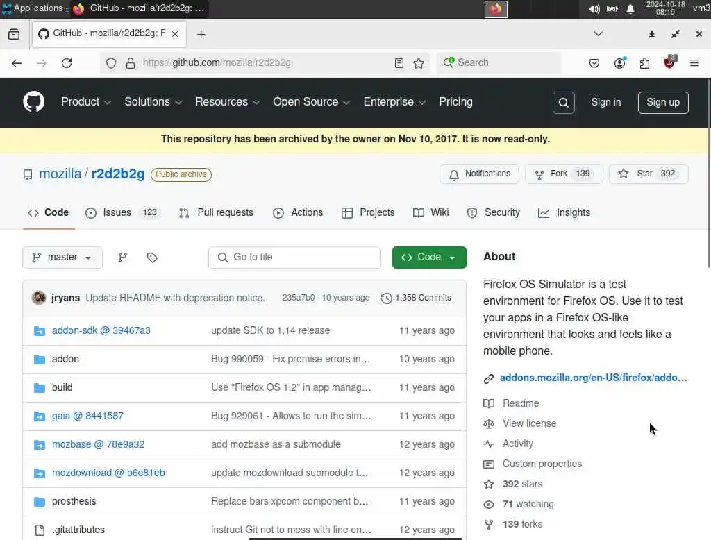Open the Insights tab

[564, 212]
